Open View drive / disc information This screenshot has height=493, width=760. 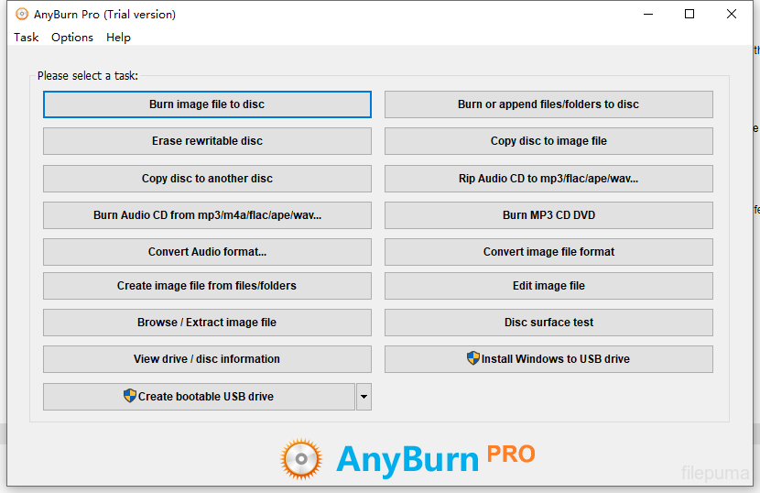(x=207, y=359)
